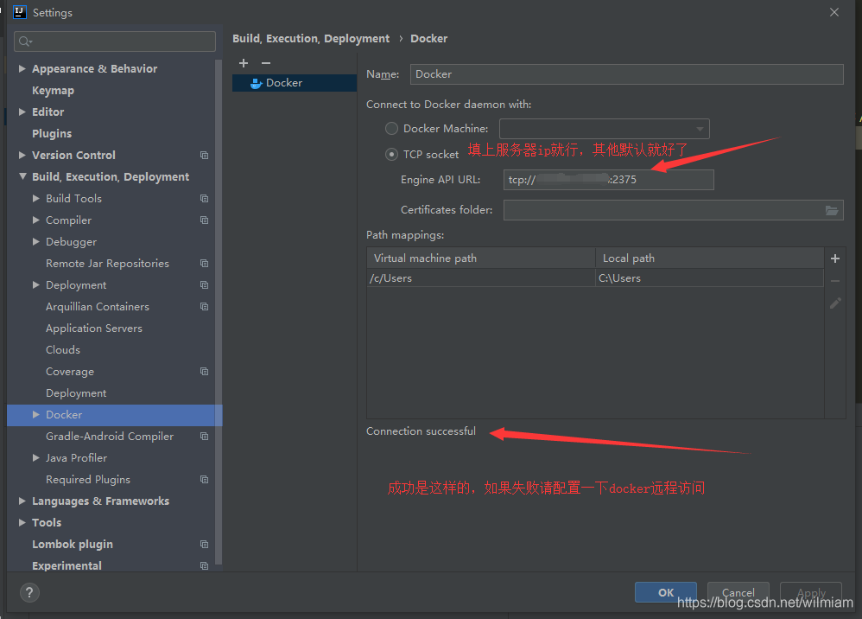Select the Docker Machine radio button
862x619 pixels.
click(x=391, y=129)
